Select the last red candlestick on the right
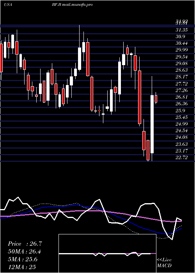Image resolution: width=195 pixels, height=273 pixels. point(156,99)
